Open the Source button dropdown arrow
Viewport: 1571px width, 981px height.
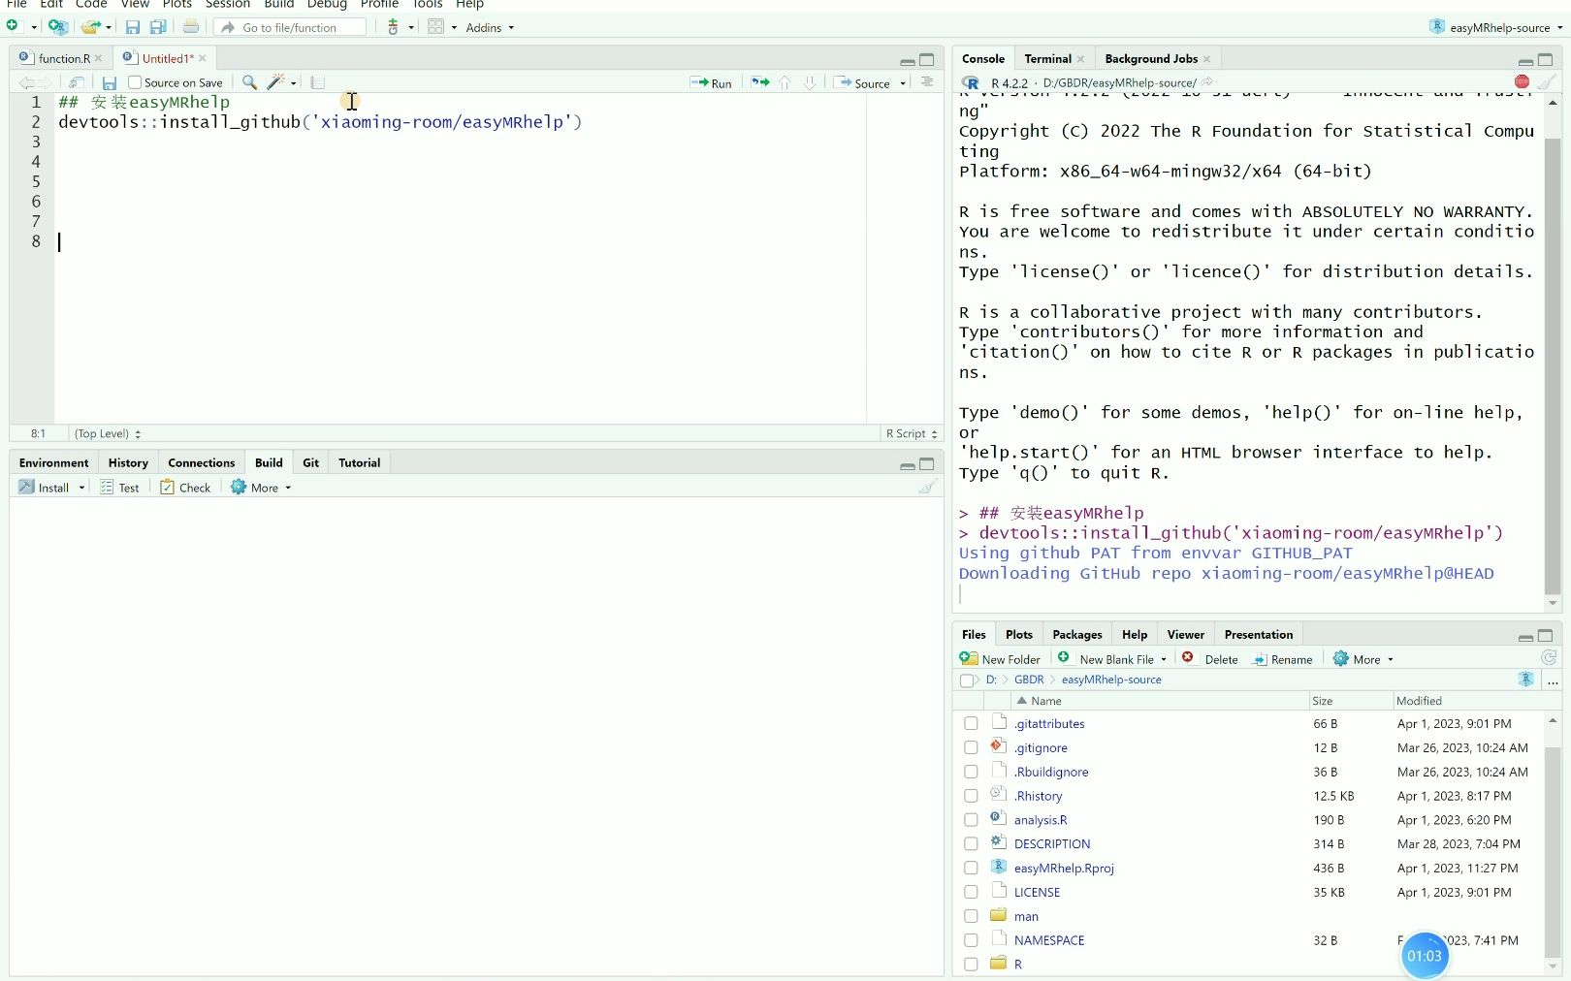[903, 83]
